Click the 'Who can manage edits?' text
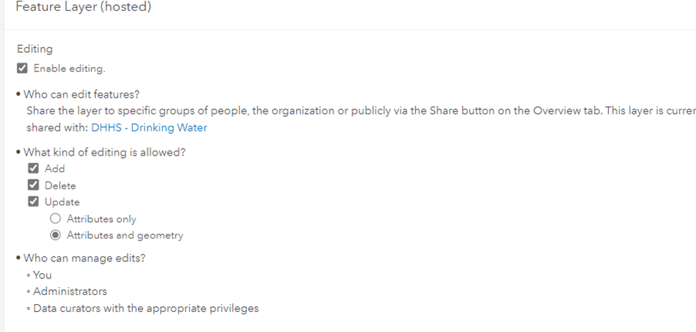This screenshot has height=332, width=696. [84, 258]
